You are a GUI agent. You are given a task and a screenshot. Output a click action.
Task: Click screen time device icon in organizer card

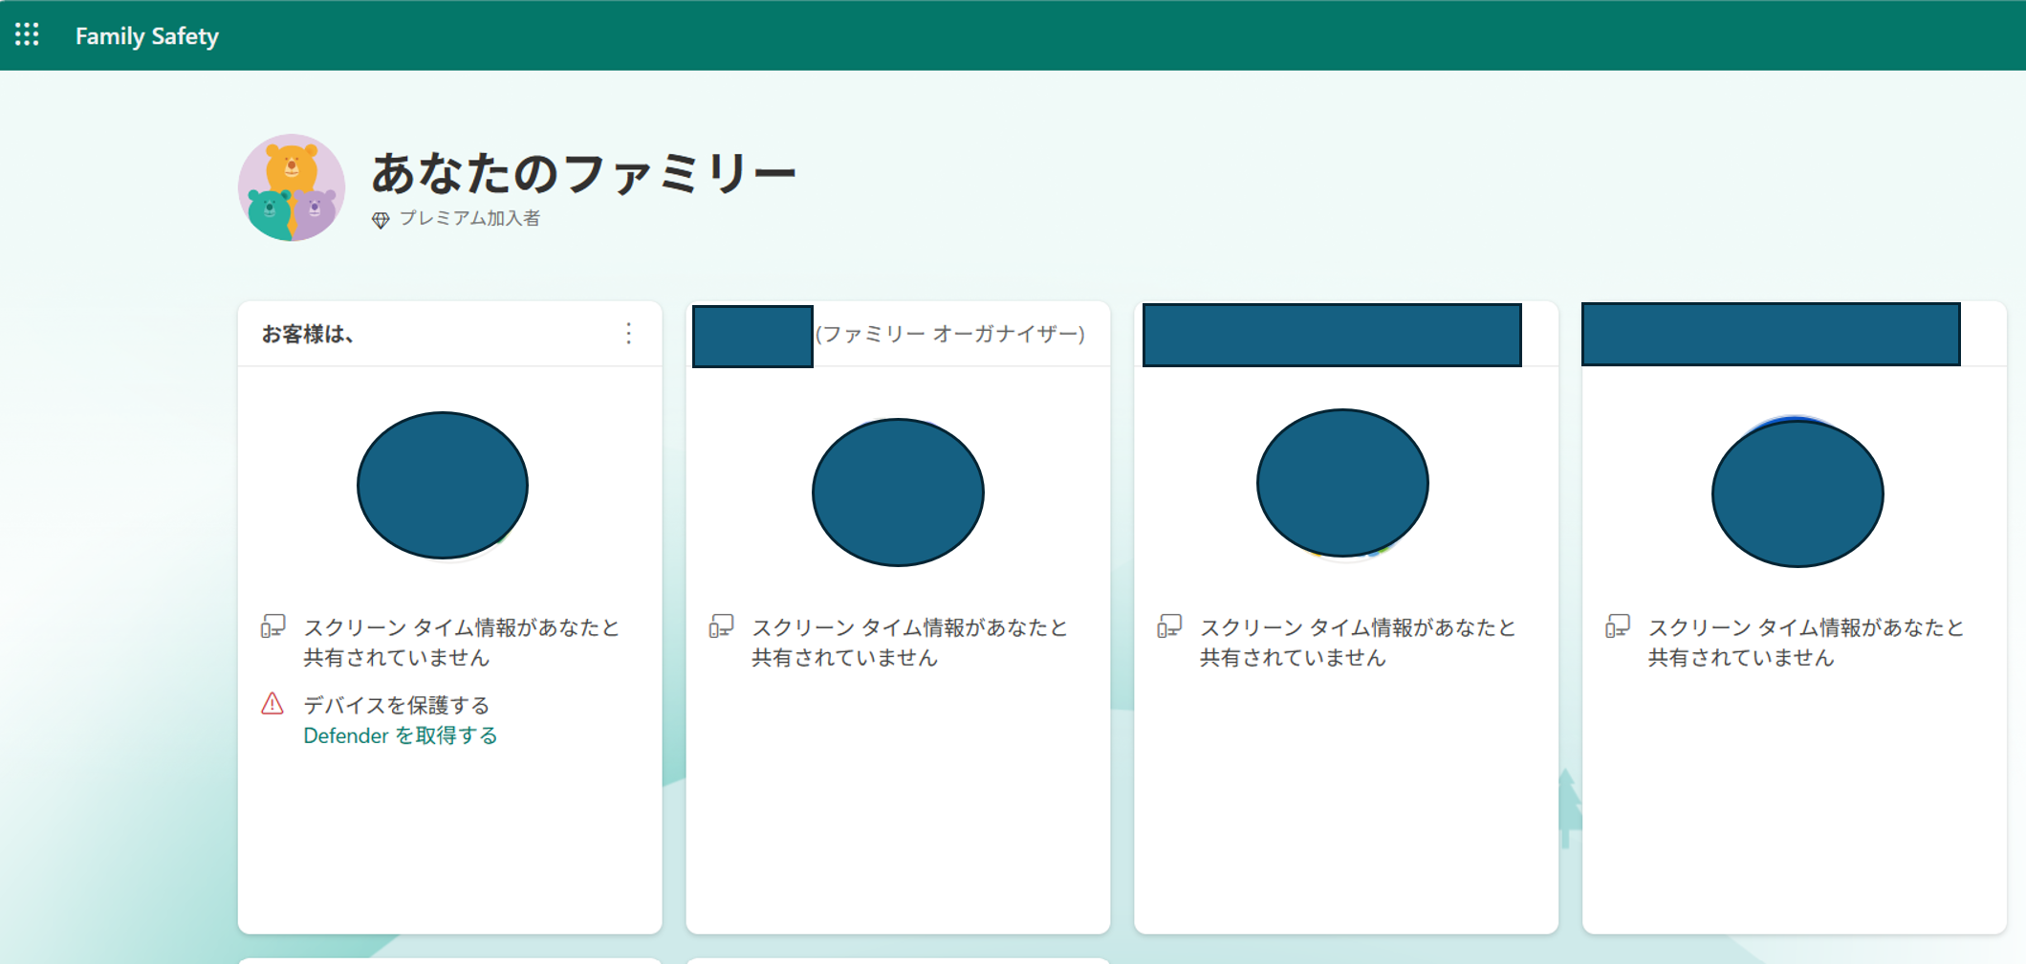tap(722, 627)
